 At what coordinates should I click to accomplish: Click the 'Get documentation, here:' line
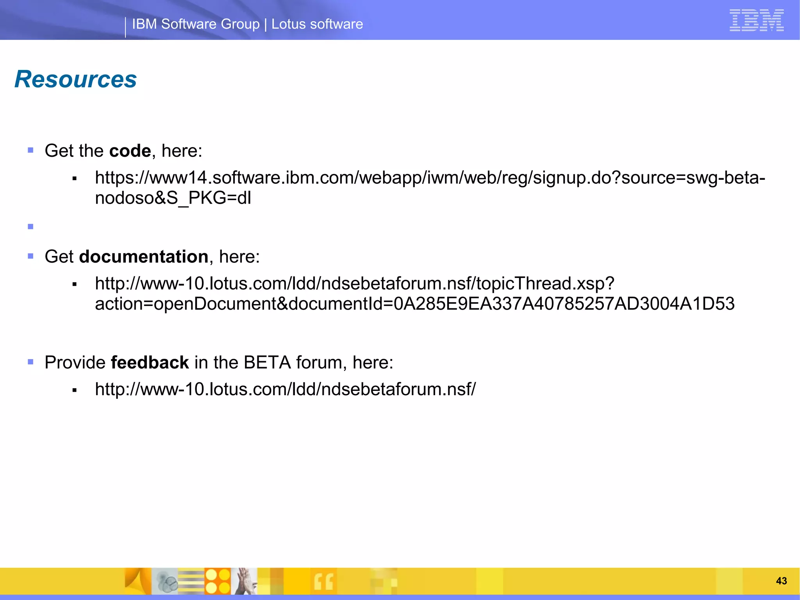(152, 256)
